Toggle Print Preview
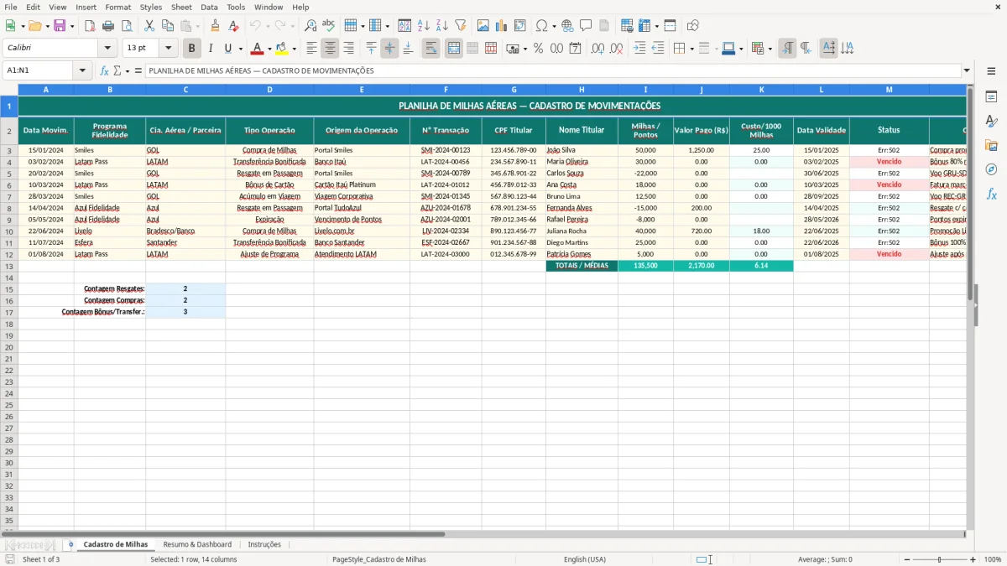The width and height of the screenshot is (1007, 566). 127,26
